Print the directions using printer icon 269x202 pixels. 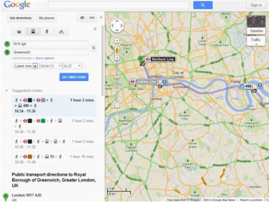pyautogui.click(x=82, y=18)
